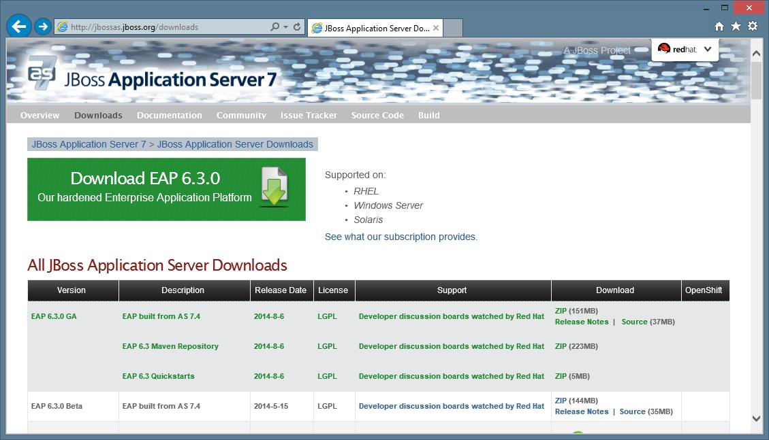Go to the Issue Tracker nav item
The height and width of the screenshot is (440, 769).
309,115
